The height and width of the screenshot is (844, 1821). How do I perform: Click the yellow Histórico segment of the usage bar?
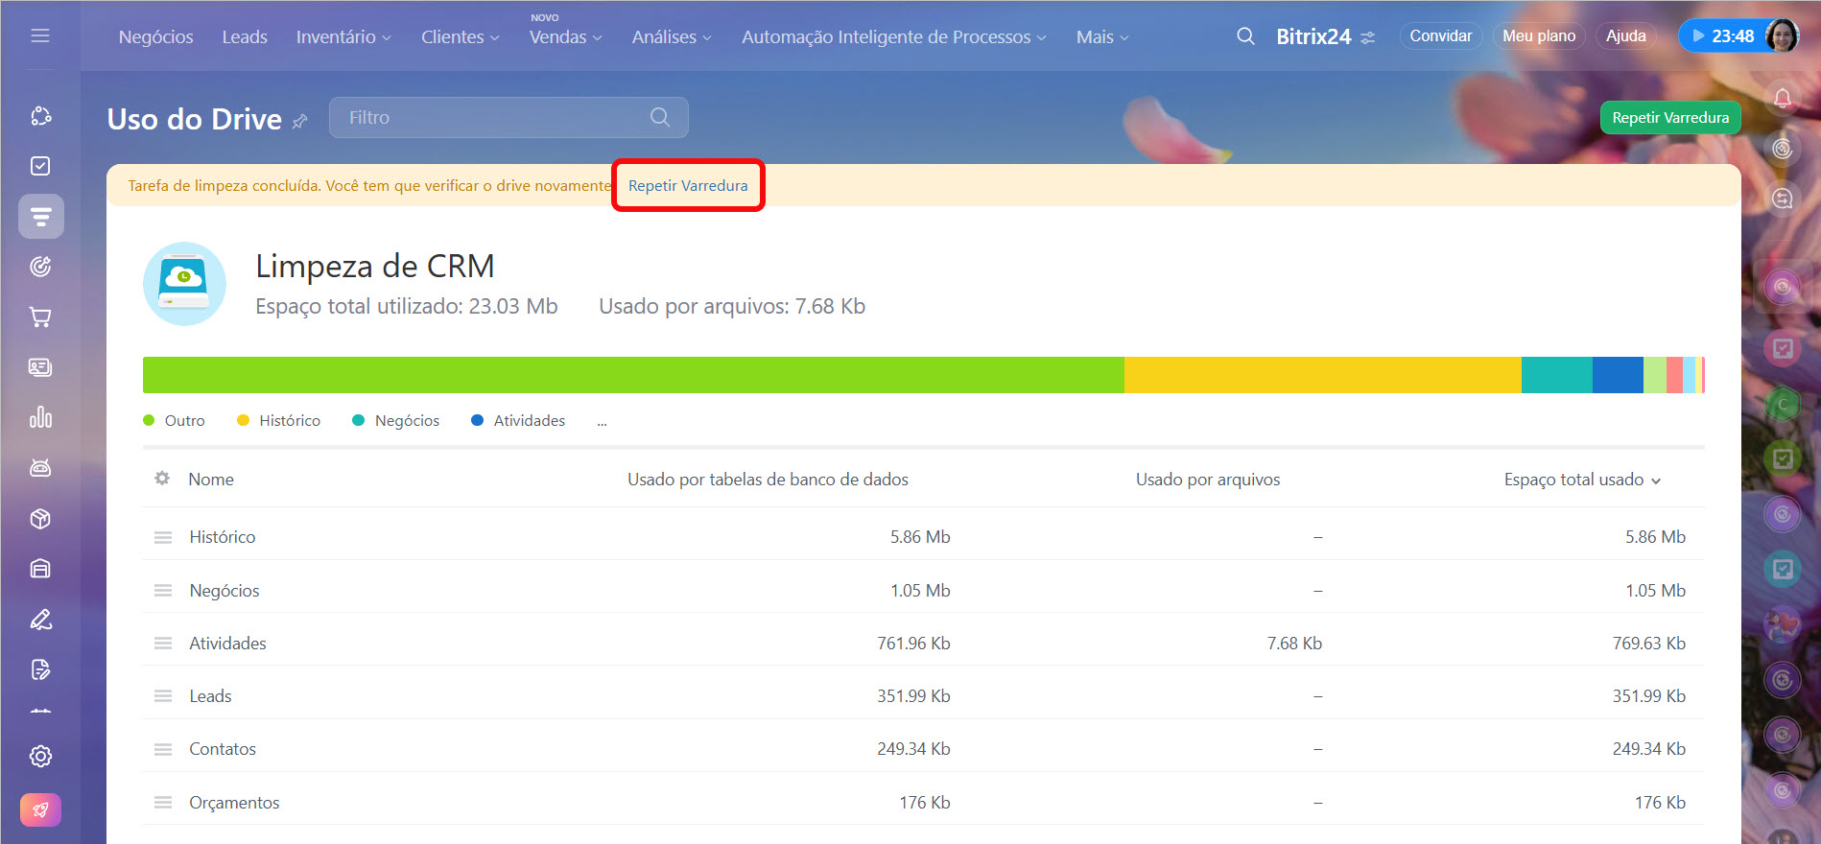click(x=1321, y=375)
